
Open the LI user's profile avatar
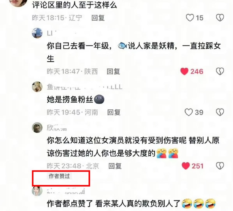37,33
